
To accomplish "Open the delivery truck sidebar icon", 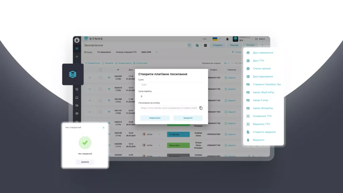I will 77,106.
